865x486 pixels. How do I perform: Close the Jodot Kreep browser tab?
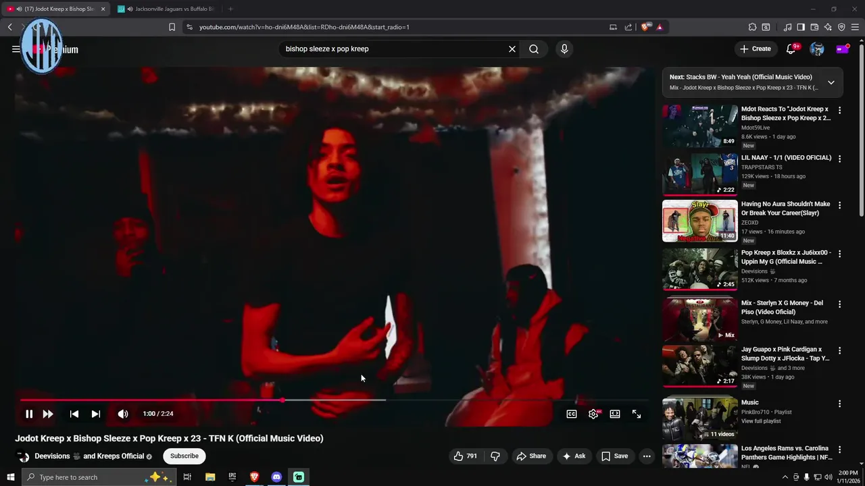pos(103,9)
